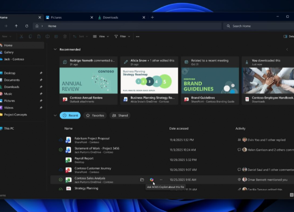Open the Filter dropdown
Screen dimensions: 294x212
122,37
